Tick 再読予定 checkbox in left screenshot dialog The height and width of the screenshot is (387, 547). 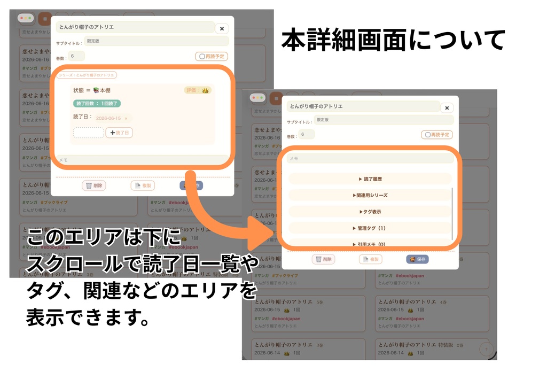click(202, 56)
